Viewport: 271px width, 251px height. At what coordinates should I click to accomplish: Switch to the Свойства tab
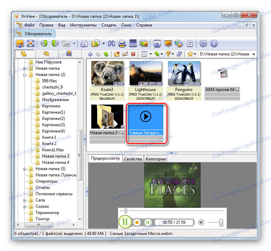[133, 159]
